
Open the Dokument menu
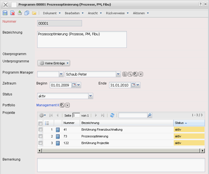[x=51, y=13]
